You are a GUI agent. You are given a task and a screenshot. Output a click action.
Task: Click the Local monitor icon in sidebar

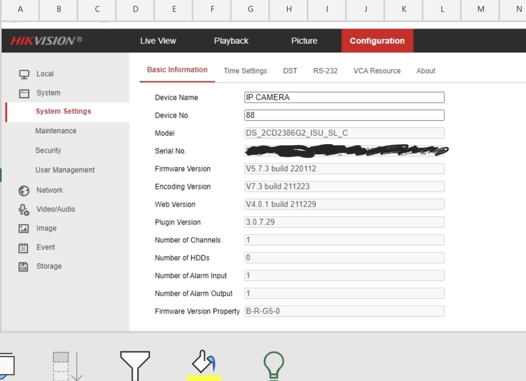coord(24,74)
